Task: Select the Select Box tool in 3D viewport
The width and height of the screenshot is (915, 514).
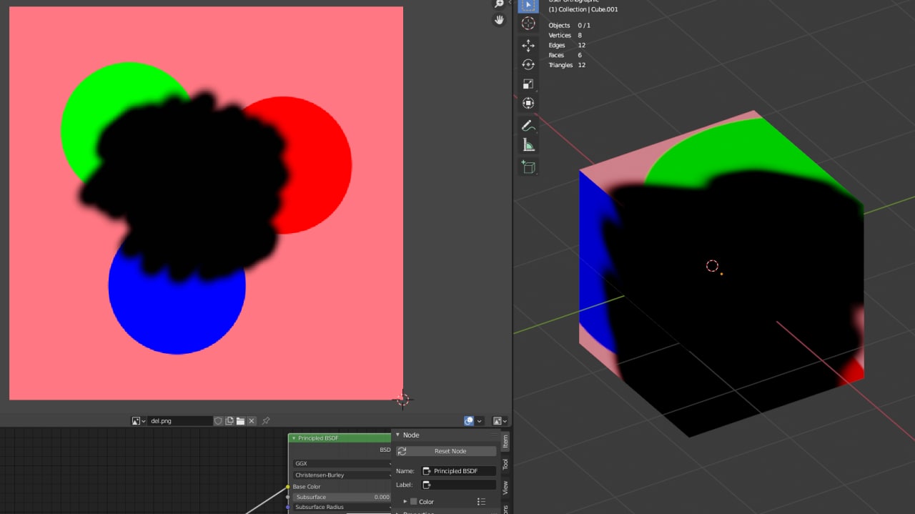Action: (528, 5)
